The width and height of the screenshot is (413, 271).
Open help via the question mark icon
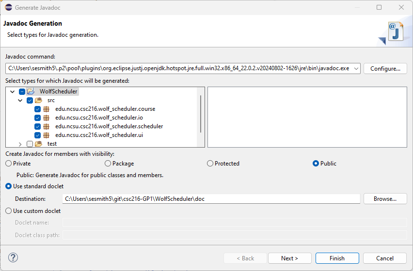coord(13,257)
